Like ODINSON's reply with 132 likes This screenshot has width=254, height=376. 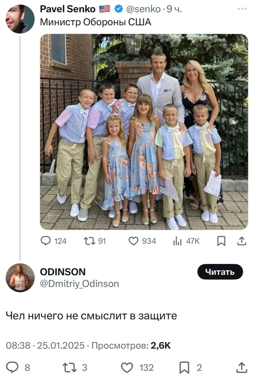click(x=127, y=367)
